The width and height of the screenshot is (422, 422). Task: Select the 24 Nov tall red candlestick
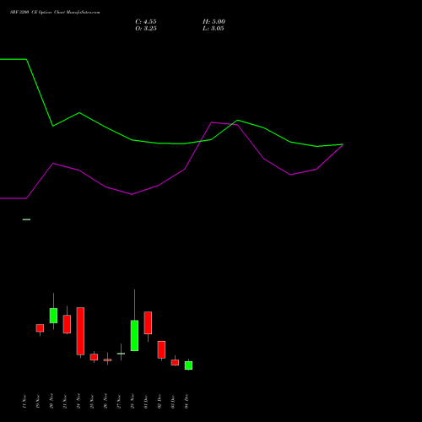80,331
